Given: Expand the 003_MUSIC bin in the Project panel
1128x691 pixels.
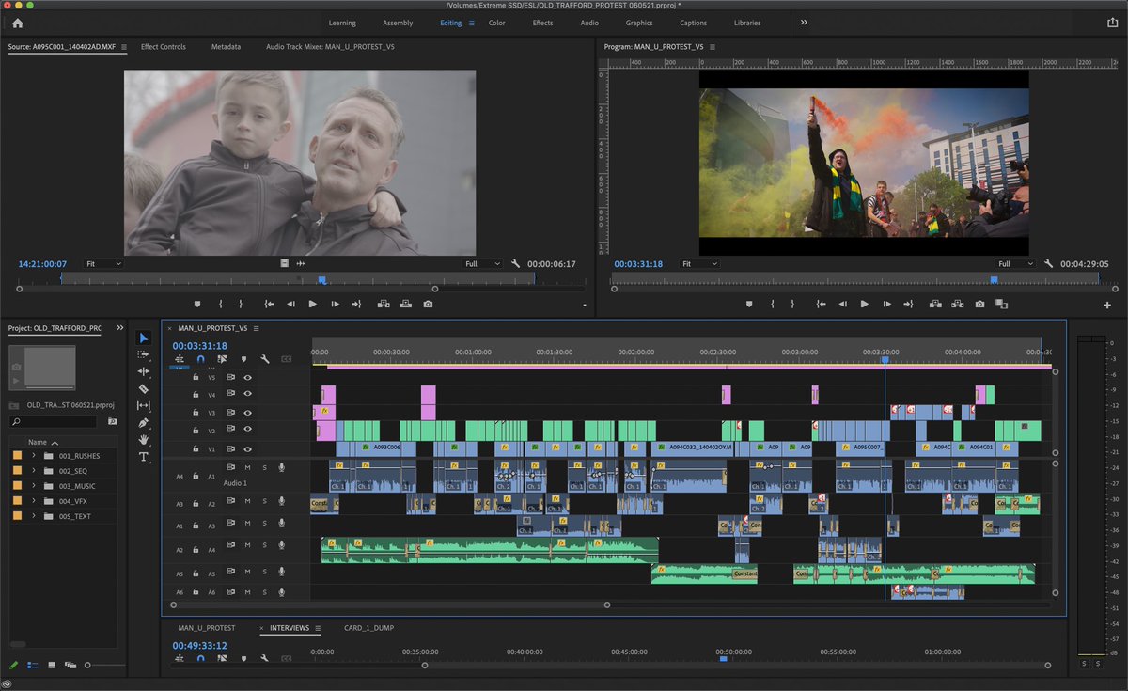Looking at the screenshot, I should click(33, 486).
